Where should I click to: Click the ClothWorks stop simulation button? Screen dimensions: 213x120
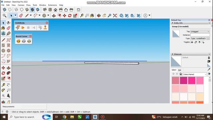28,28
